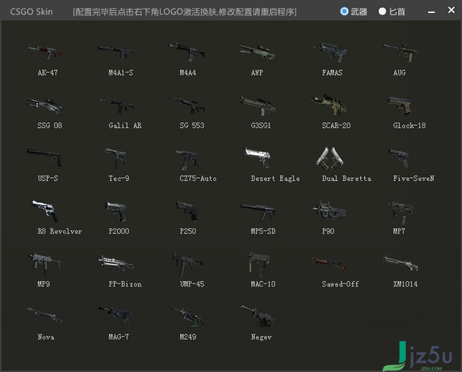The width and height of the screenshot is (462, 372).
Task: Click the "Dual Beretta" text label
Action: (346, 179)
